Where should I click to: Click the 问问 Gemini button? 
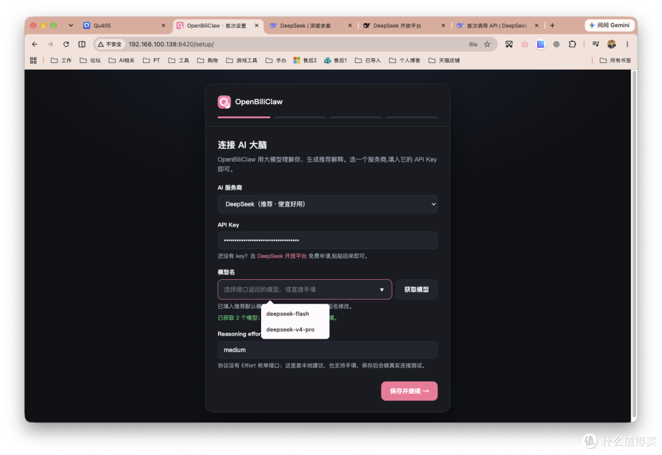[609, 25]
